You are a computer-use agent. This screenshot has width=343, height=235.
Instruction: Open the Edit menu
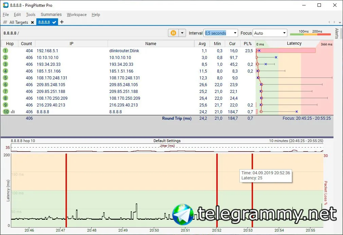tap(17, 15)
